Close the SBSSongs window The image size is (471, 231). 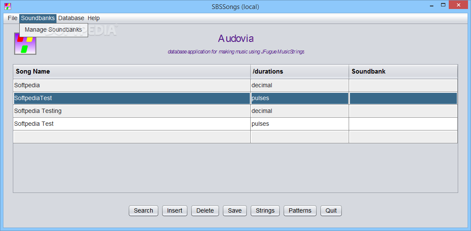(459, 5)
